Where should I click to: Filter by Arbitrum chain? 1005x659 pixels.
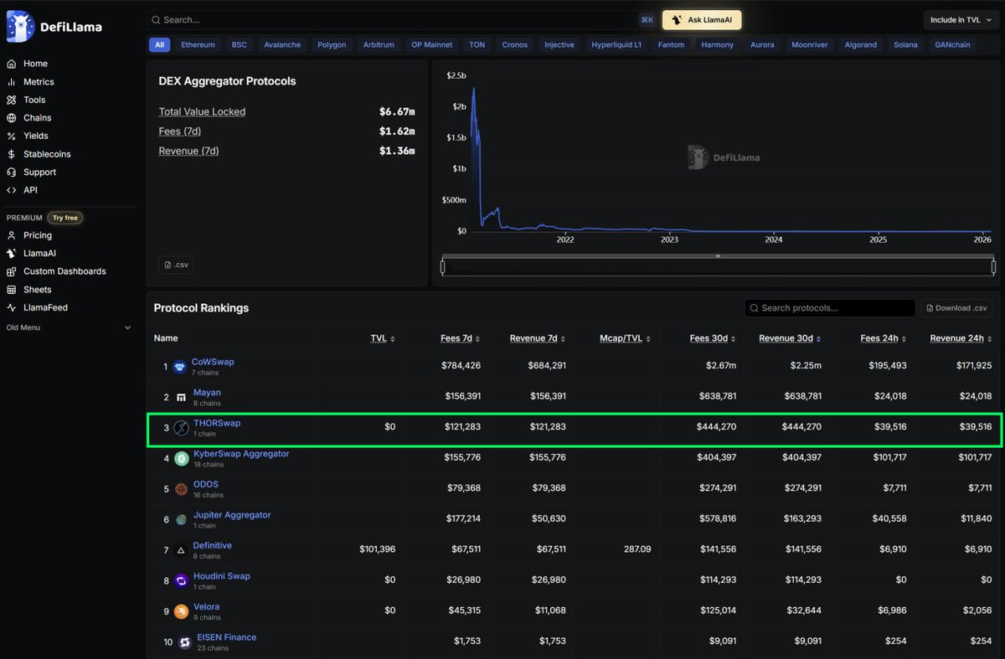point(379,44)
